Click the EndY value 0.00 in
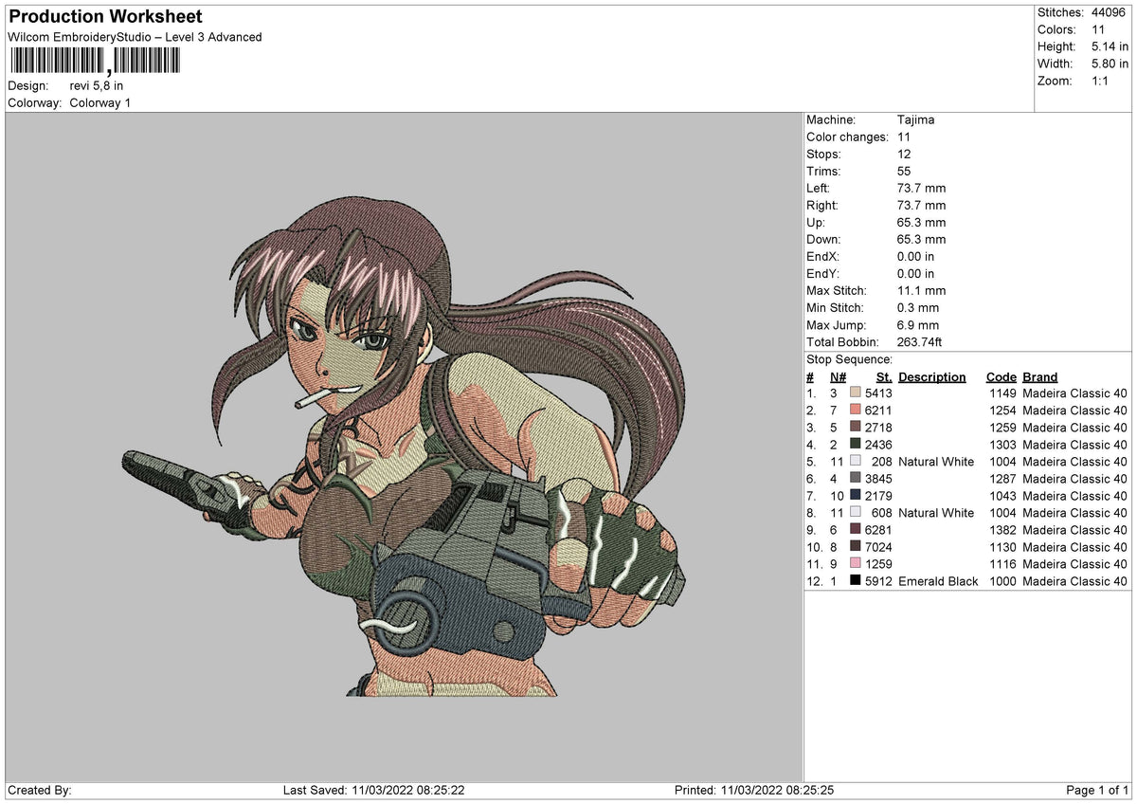Image resolution: width=1137 pixels, height=804 pixels. click(x=915, y=274)
